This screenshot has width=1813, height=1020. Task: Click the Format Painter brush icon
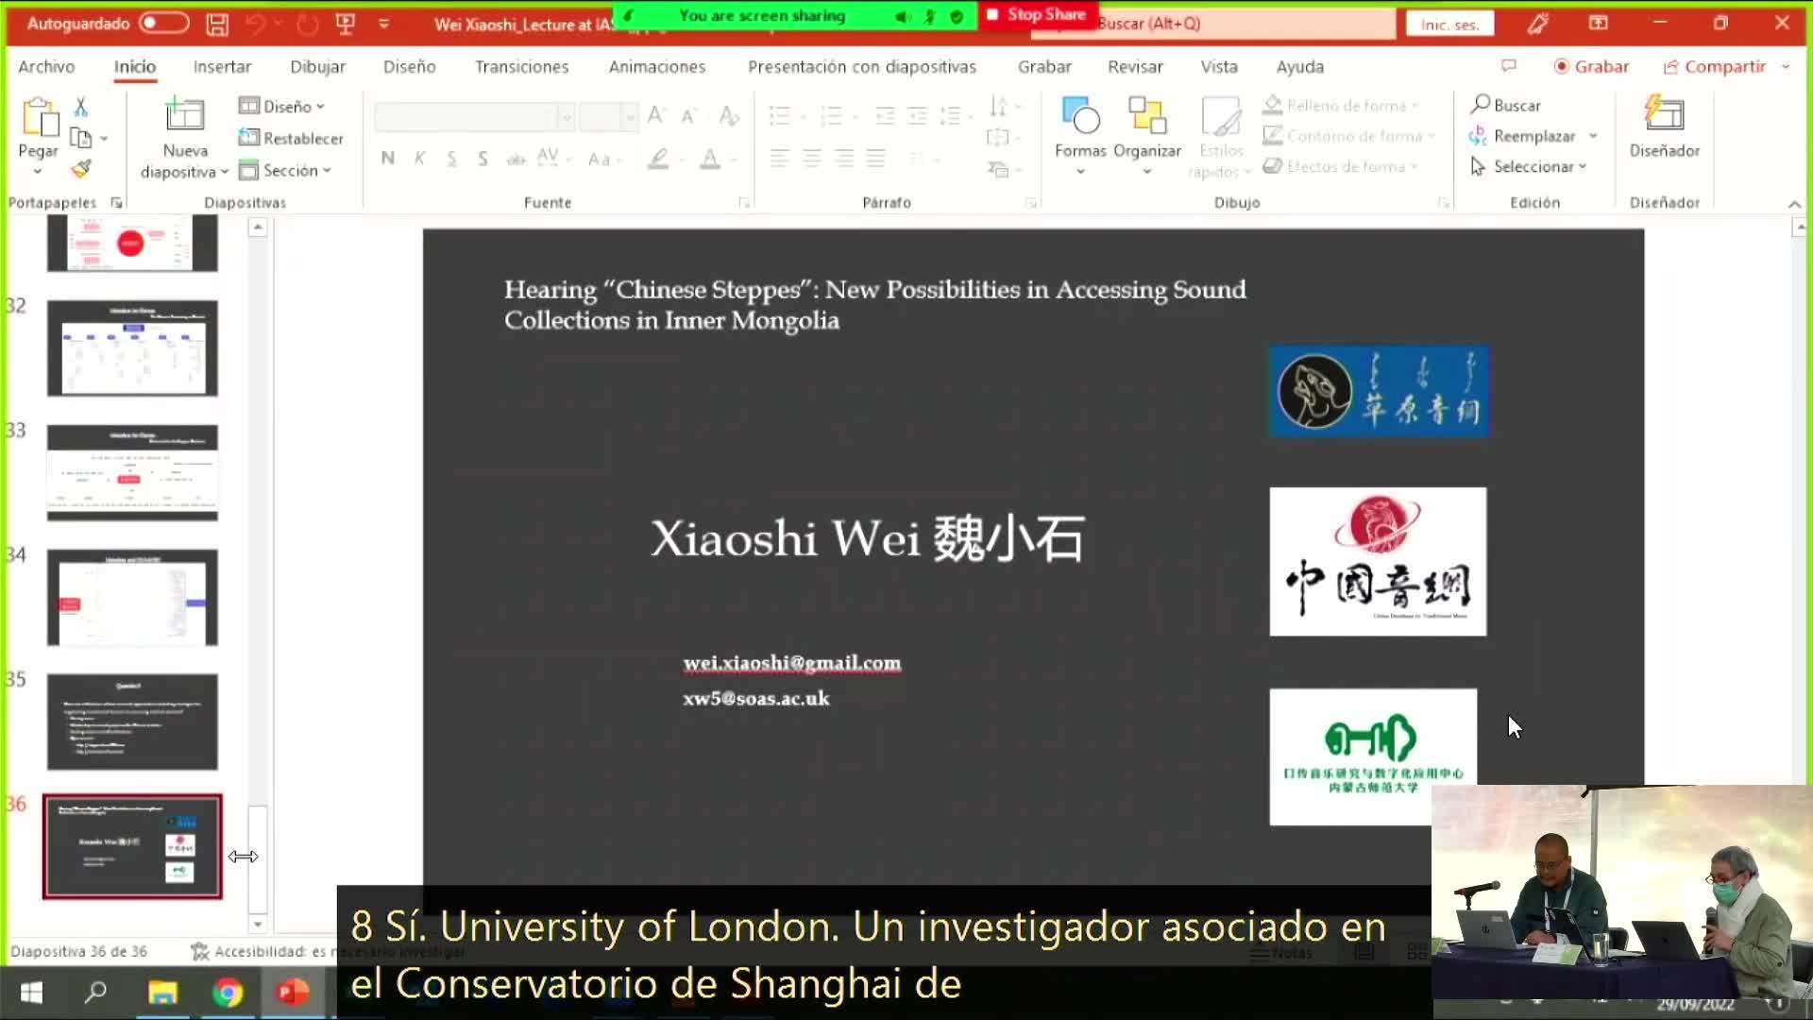click(81, 169)
